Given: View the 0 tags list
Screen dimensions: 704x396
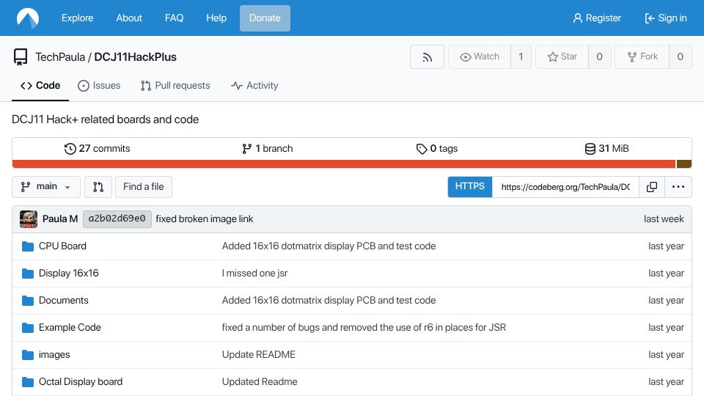Looking at the screenshot, I should tap(437, 149).
